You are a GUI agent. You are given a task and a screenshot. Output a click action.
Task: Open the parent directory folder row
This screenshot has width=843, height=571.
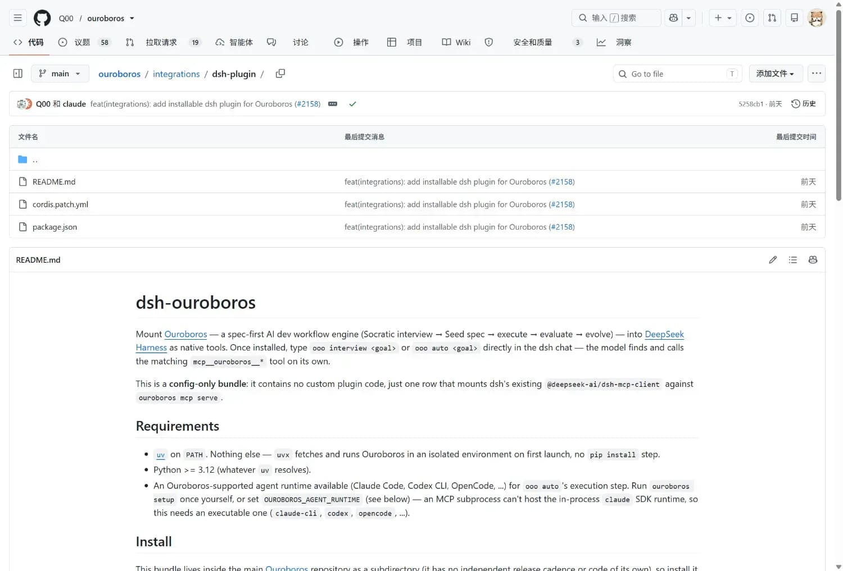point(417,159)
